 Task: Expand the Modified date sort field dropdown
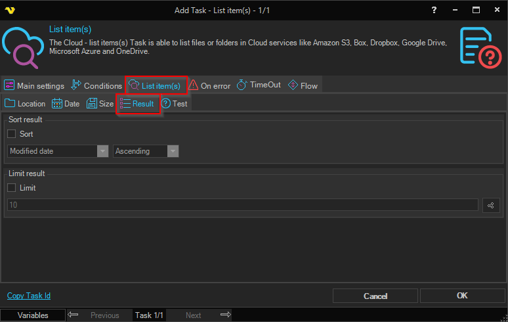(102, 151)
